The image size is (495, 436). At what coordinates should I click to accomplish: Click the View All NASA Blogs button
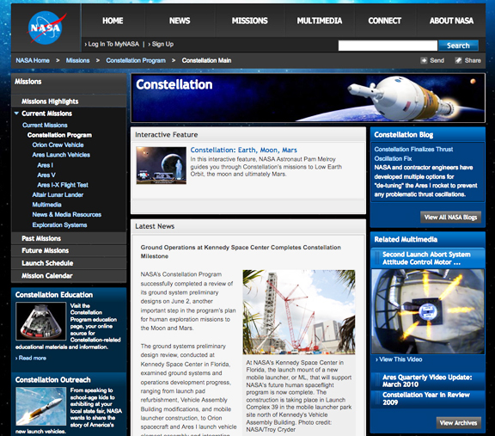[x=450, y=218]
